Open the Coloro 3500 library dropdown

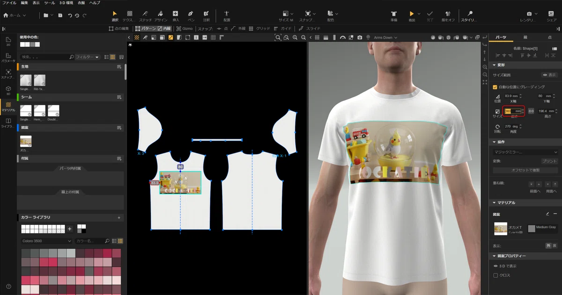pos(46,241)
